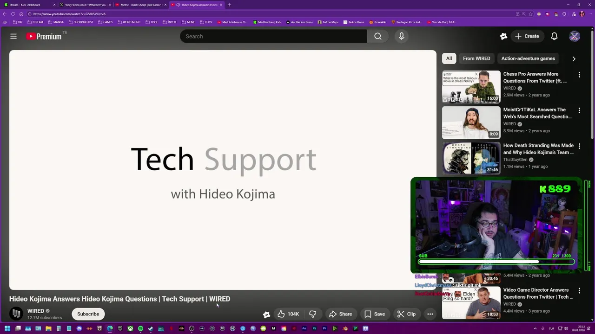The width and height of the screenshot is (595, 334).
Task: Open options menu for Death Stranding video
Action: point(579,146)
